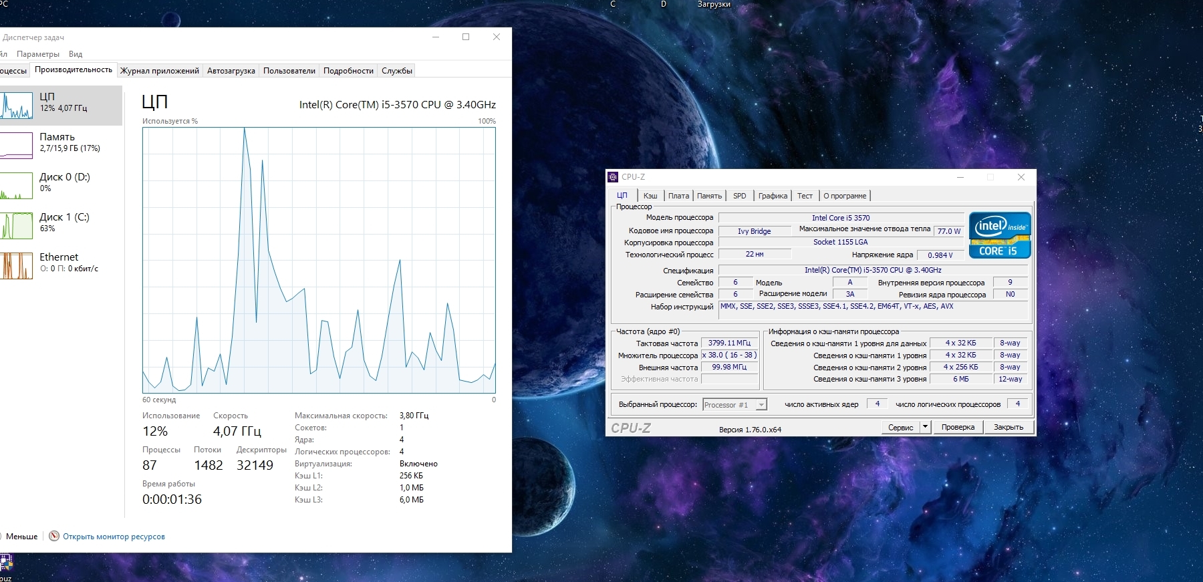Click 3799.11 МГц clock value
Image resolution: width=1203 pixels, height=582 pixels.
click(729, 343)
